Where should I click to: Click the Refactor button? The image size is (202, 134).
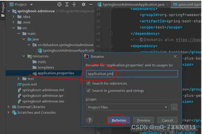119,120
